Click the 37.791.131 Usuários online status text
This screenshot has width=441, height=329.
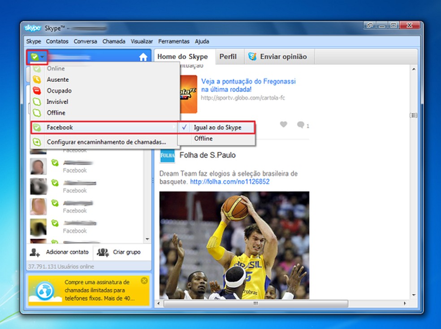pyautogui.click(x=61, y=266)
